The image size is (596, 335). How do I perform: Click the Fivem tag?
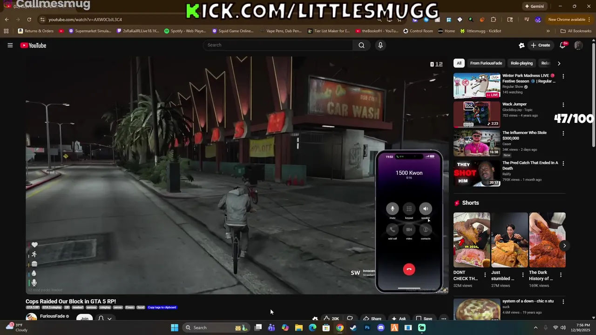129,307
